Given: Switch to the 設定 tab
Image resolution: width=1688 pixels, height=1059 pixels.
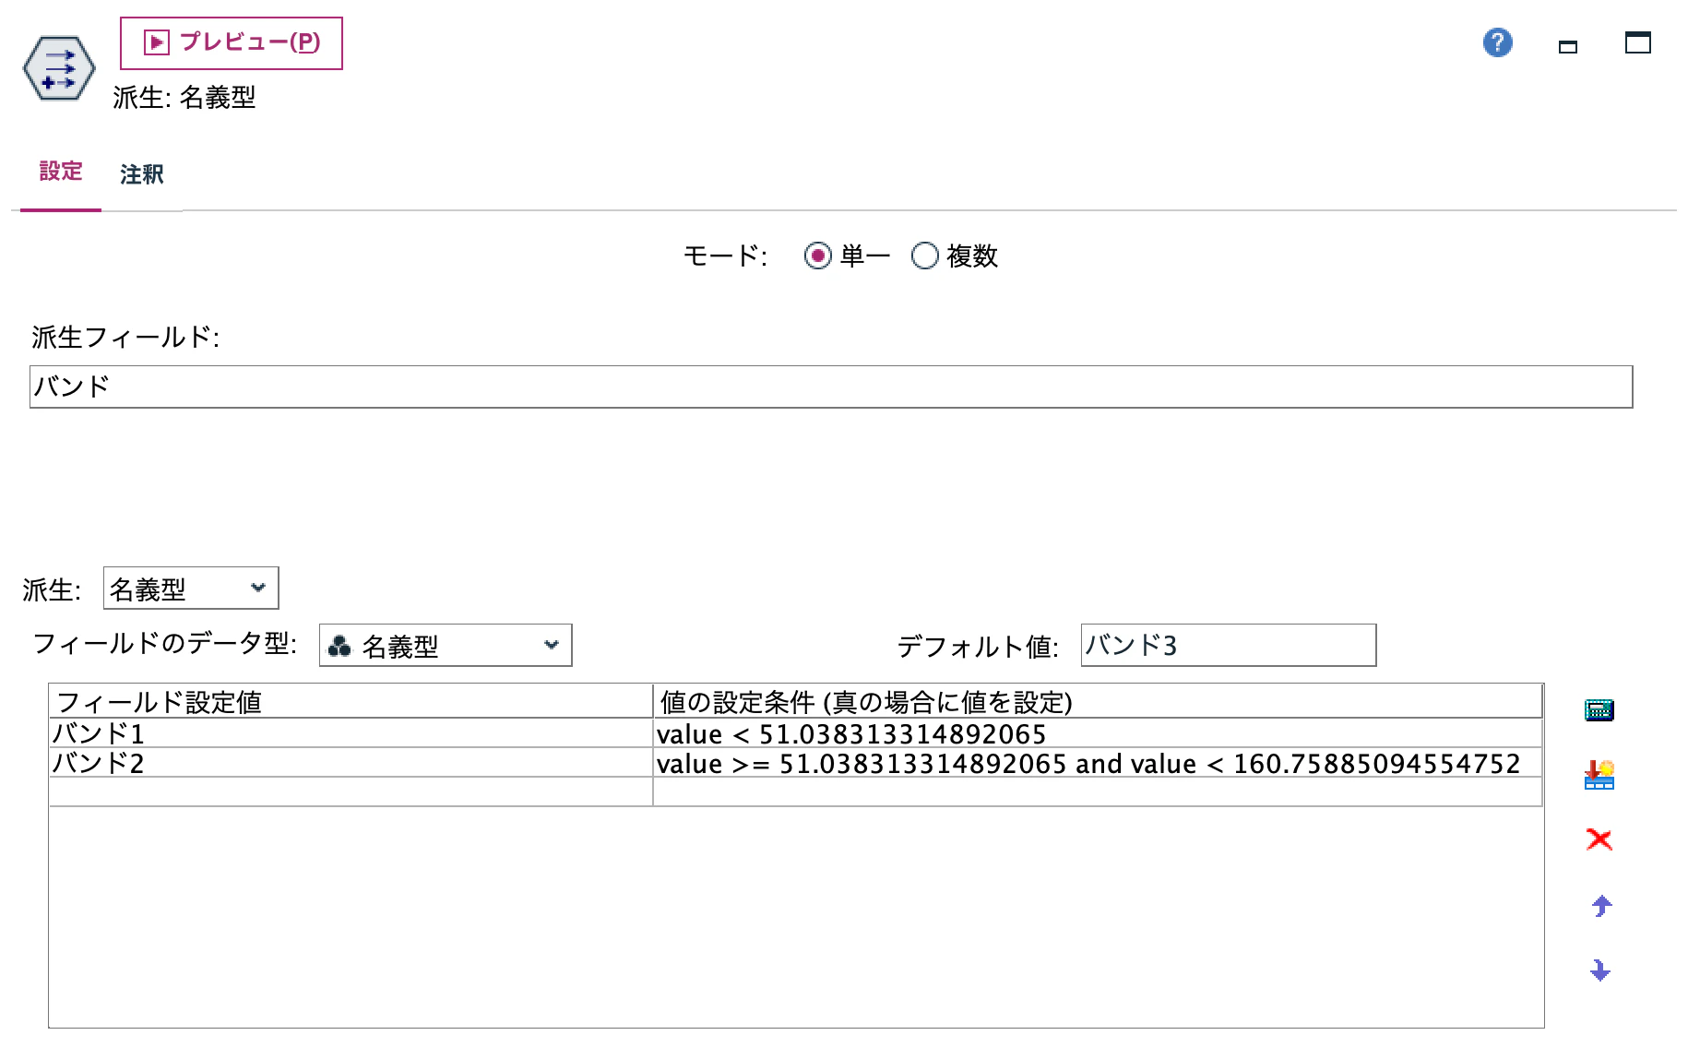Looking at the screenshot, I should pos(61,172).
